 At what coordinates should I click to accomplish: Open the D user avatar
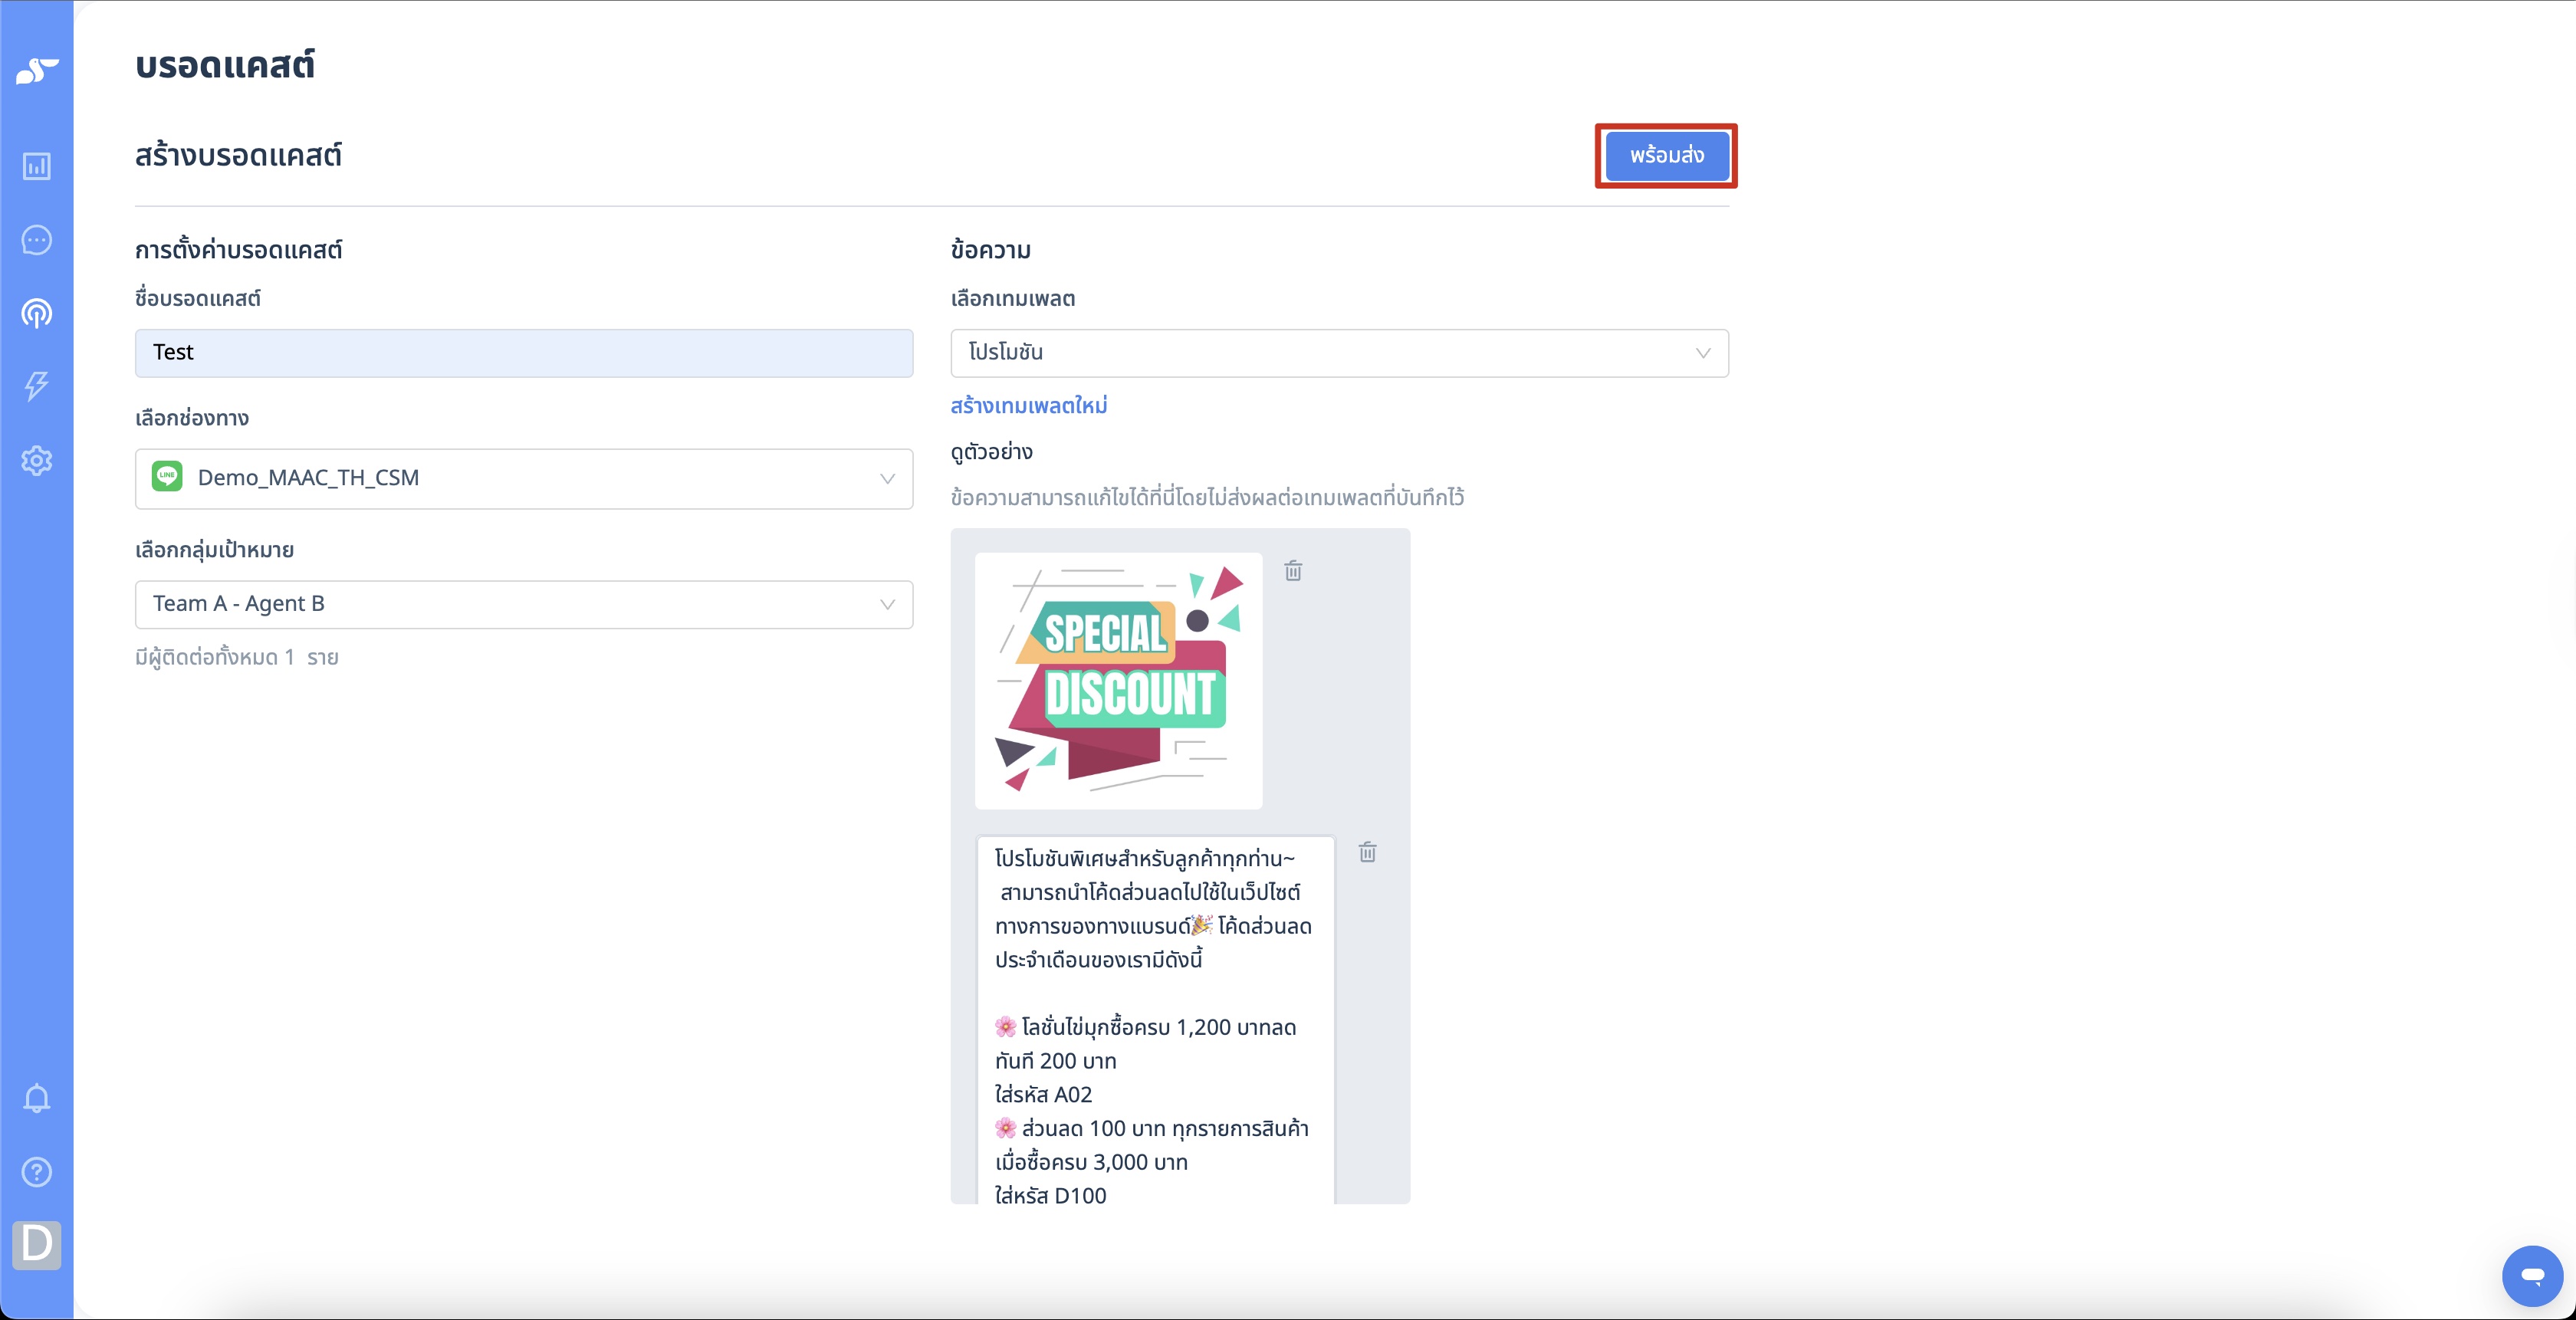click(37, 1244)
